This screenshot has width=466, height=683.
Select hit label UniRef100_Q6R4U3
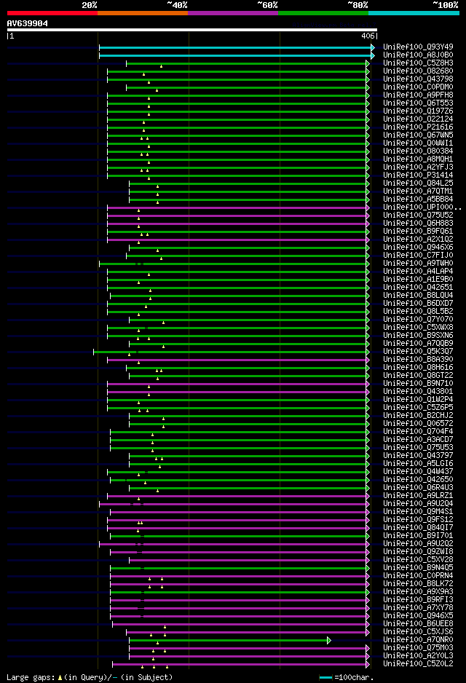(x=418, y=487)
